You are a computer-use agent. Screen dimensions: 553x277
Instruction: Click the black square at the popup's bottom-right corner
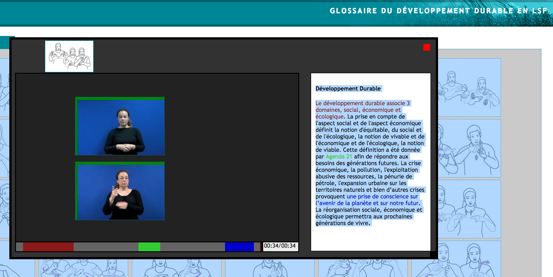pos(433,254)
